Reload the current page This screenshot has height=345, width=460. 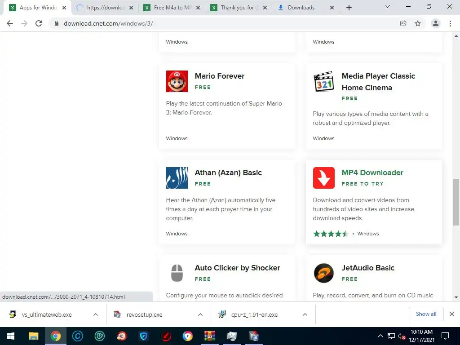pyautogui.click(x=39, y=23)
